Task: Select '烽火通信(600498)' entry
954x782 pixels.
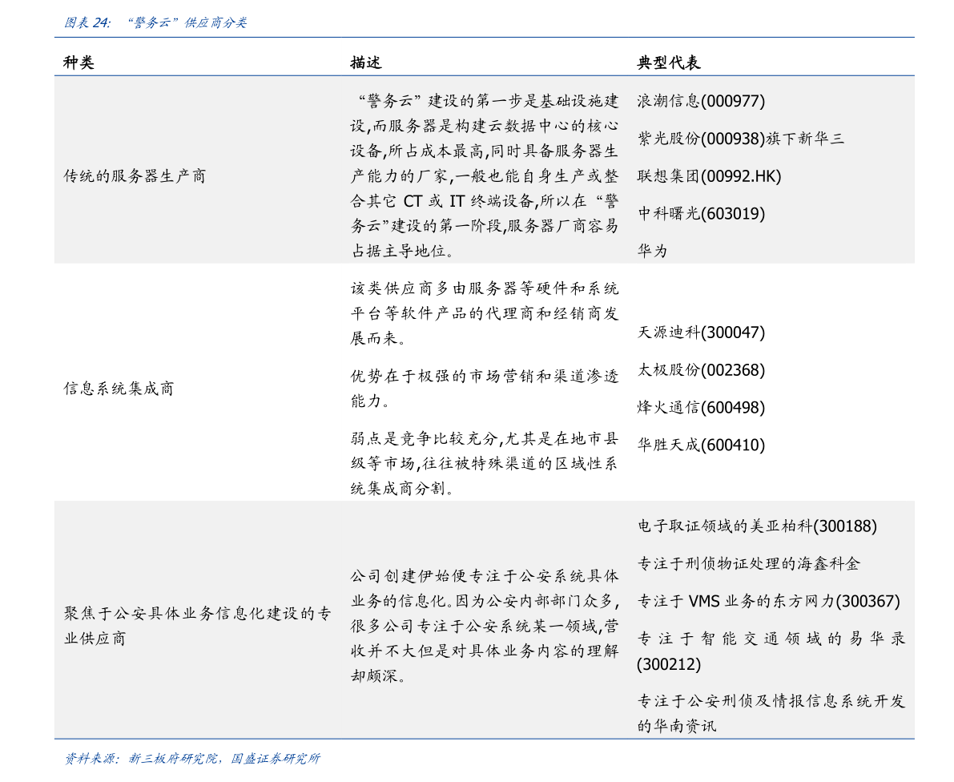Action: click(x=700, y=407)
